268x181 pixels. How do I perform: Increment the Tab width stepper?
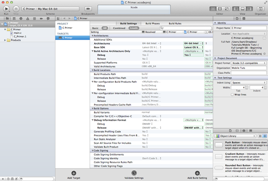coord(247,87)
